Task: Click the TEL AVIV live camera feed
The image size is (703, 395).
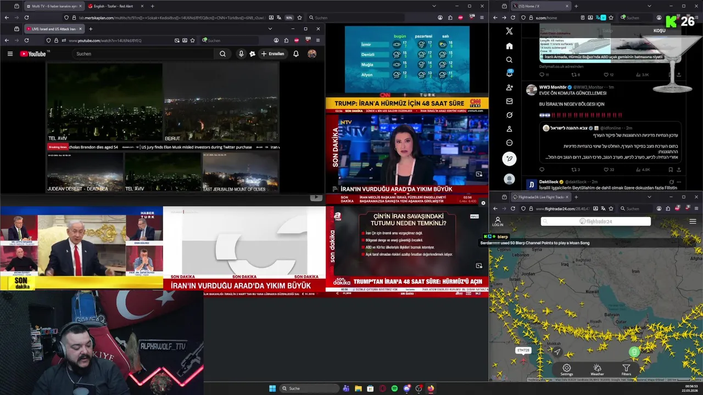Action: coord(104,103)
